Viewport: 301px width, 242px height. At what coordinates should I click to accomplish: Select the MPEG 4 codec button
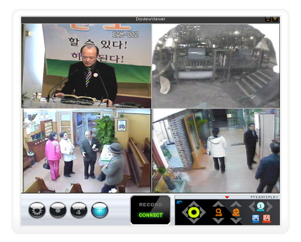(x=79, y=210)
